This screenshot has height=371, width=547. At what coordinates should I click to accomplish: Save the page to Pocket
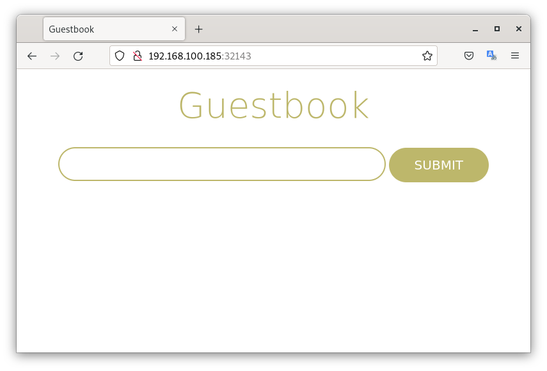[x=469, y=56]
